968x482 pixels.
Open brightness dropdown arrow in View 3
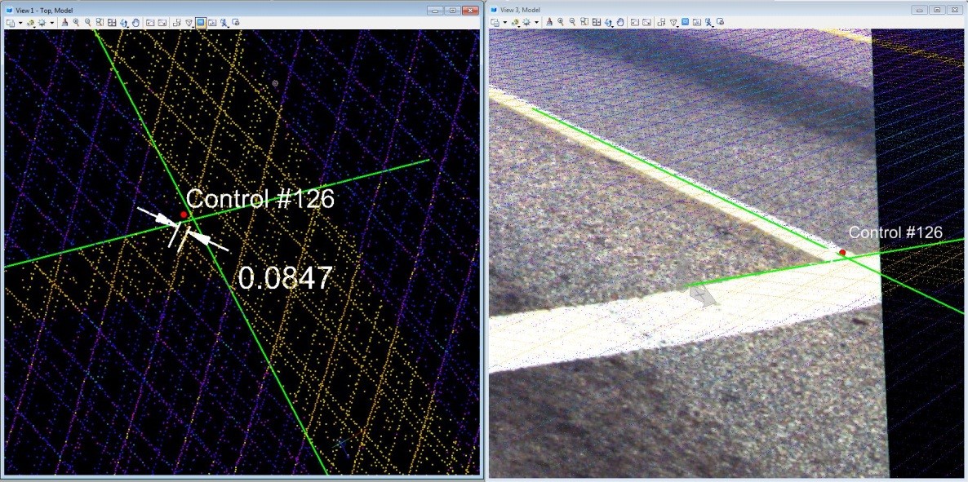click(535, 23)
